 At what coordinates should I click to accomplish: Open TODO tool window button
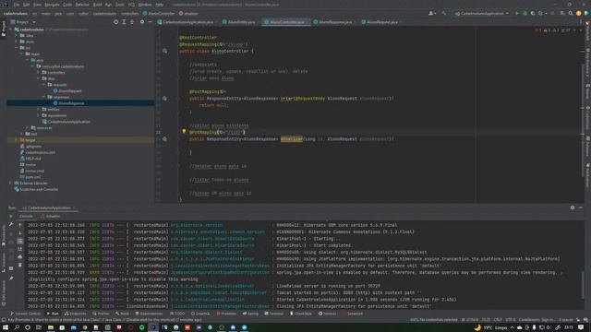pyautogui.click(x=177, y=314)
